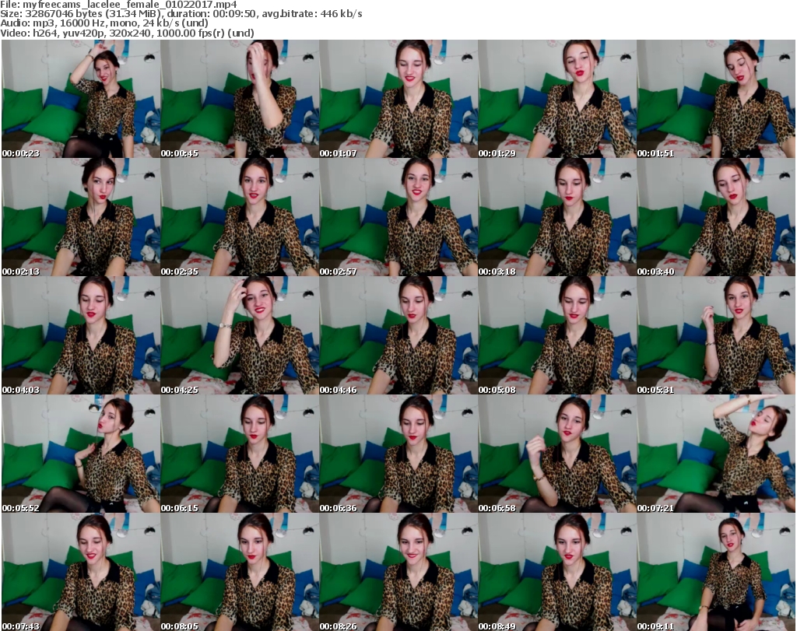Select the thumbnail frame at 00:09:11

pyautogui.click(x=716, y=572)
